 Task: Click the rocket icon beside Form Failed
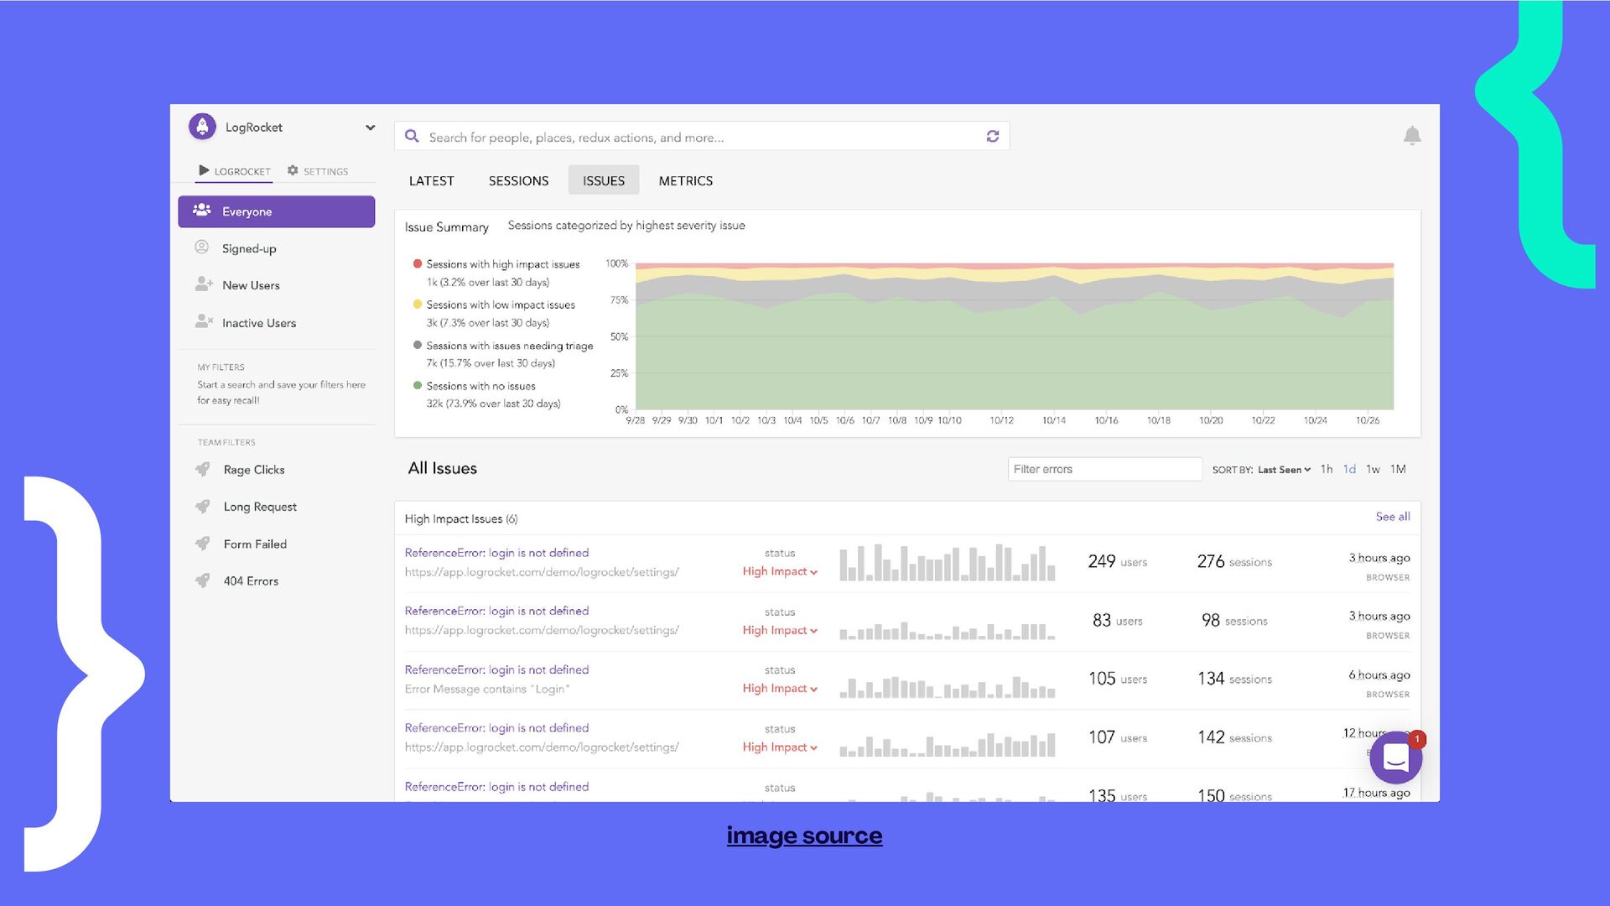tap(203, 544)
